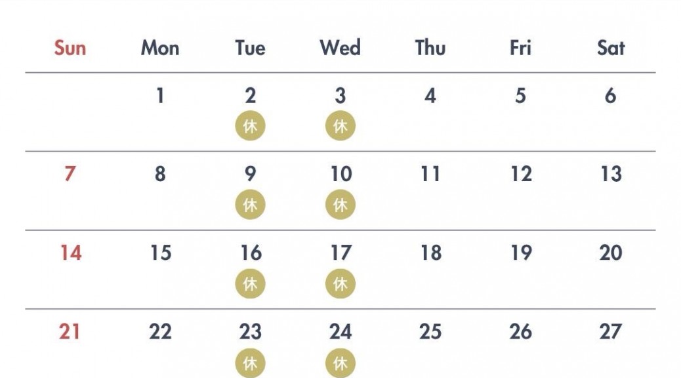Click the Sun column header
This screenshot has width=681, height=378.
coord(70,48)
